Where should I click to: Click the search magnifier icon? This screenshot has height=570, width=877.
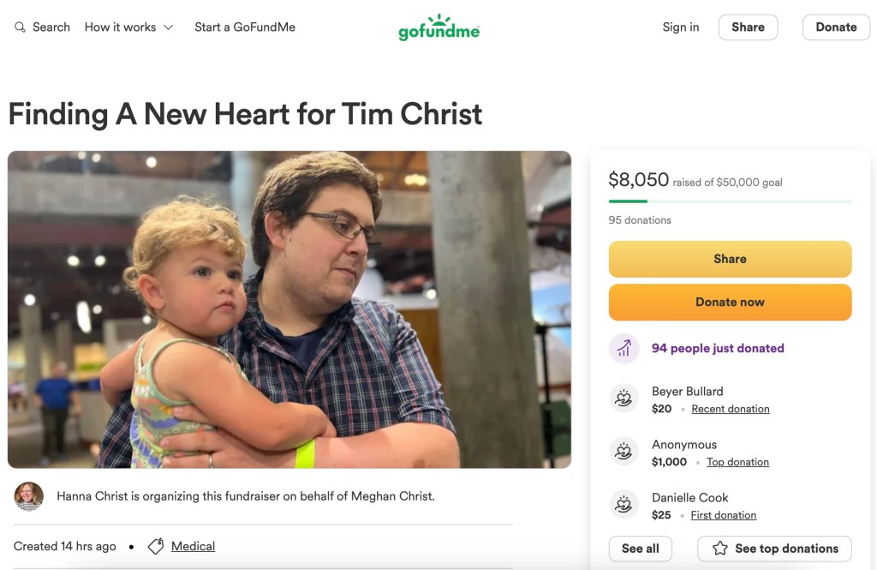pyautogui.click(x=21, y=27)
